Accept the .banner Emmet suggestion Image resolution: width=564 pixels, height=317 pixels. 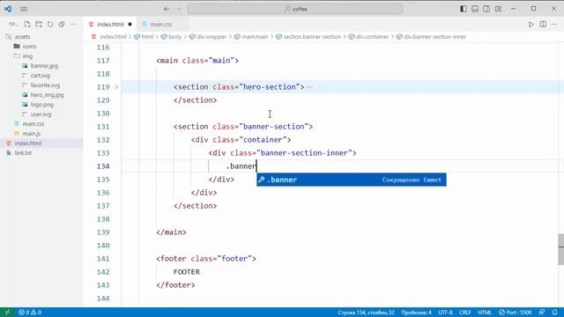click(x=352, y=180)
